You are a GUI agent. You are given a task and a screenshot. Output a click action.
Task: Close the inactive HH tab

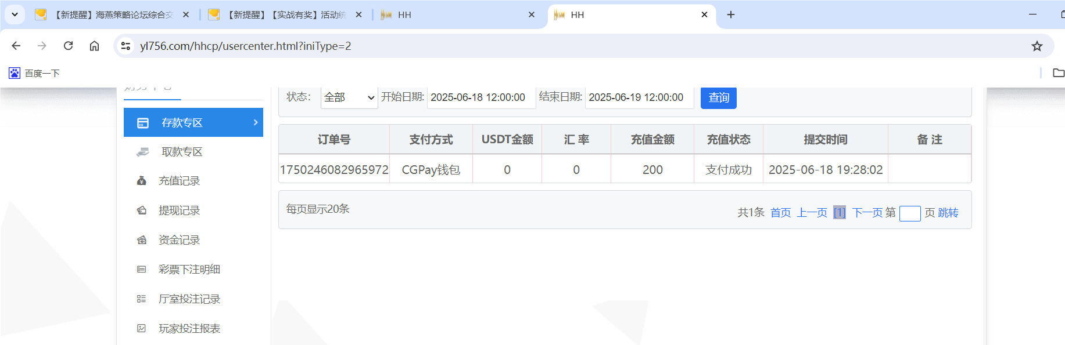click(x=532, y=14)
